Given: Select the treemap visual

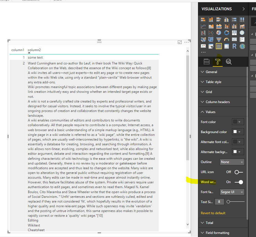Looking at the screenshot, I should [234, 33].
